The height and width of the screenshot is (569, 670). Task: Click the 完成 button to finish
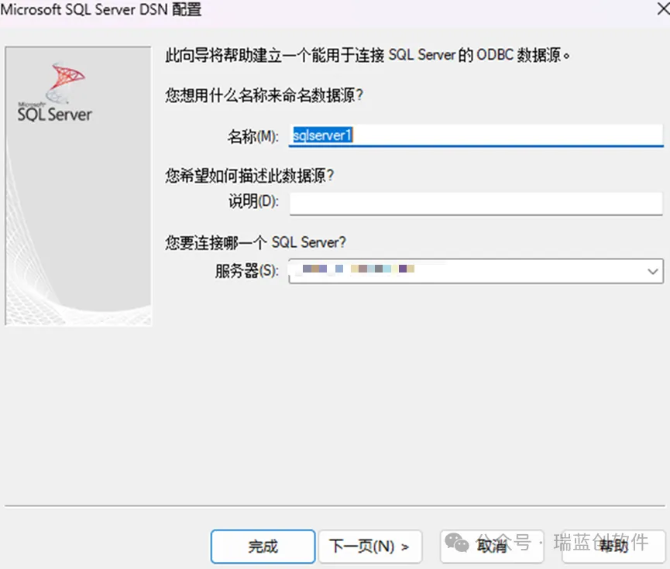point(263,547)
